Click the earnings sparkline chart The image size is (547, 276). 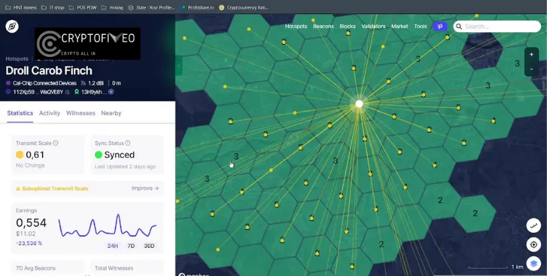(x=107, y=226)
